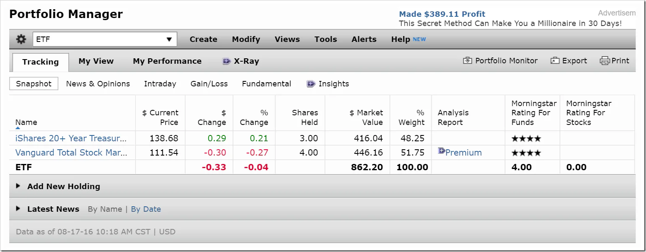Switch to the My View tab
Screen dimensions: 646x252
click(96, 61)
